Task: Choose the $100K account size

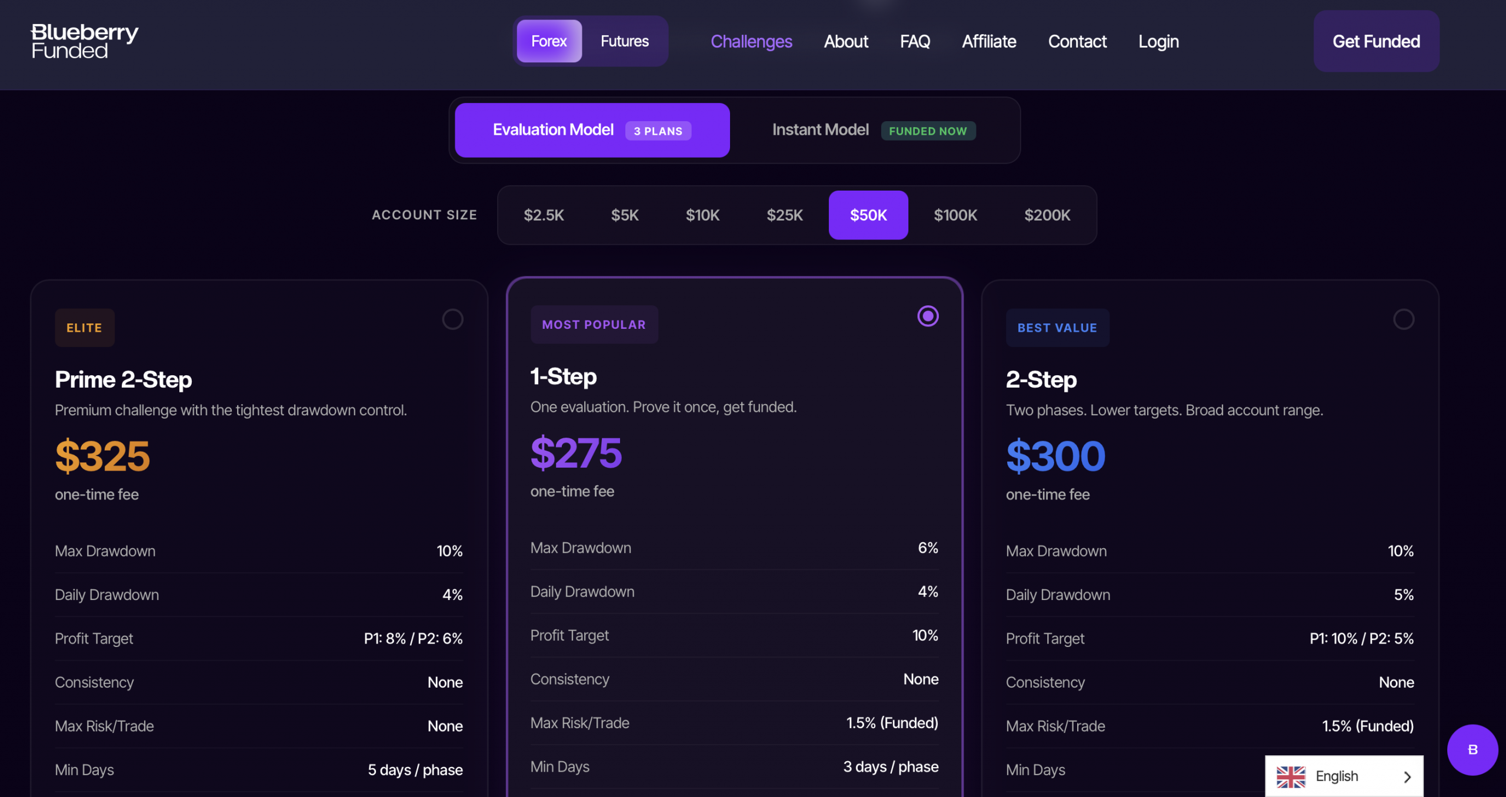Action: (x=955, y=215)
